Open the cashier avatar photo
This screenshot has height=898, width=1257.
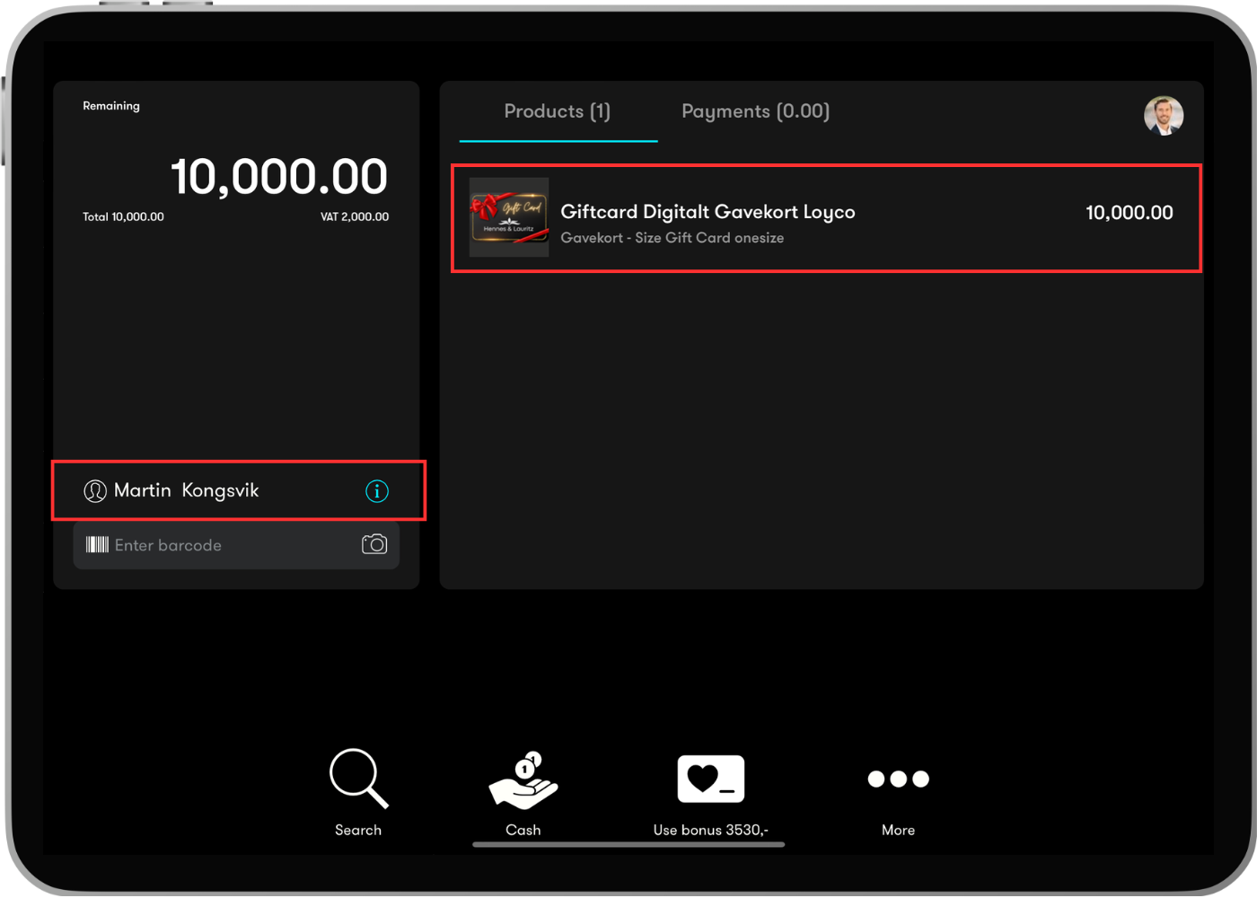click(x=1164, y=116)
